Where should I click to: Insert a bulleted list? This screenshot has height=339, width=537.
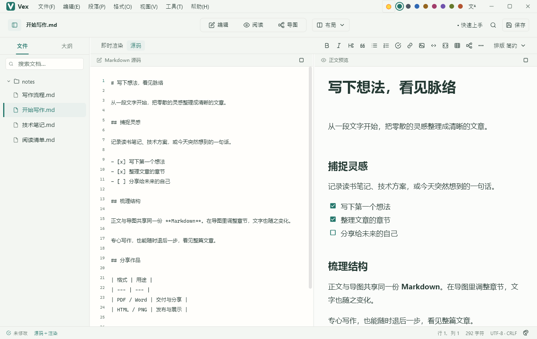point(374,46)
